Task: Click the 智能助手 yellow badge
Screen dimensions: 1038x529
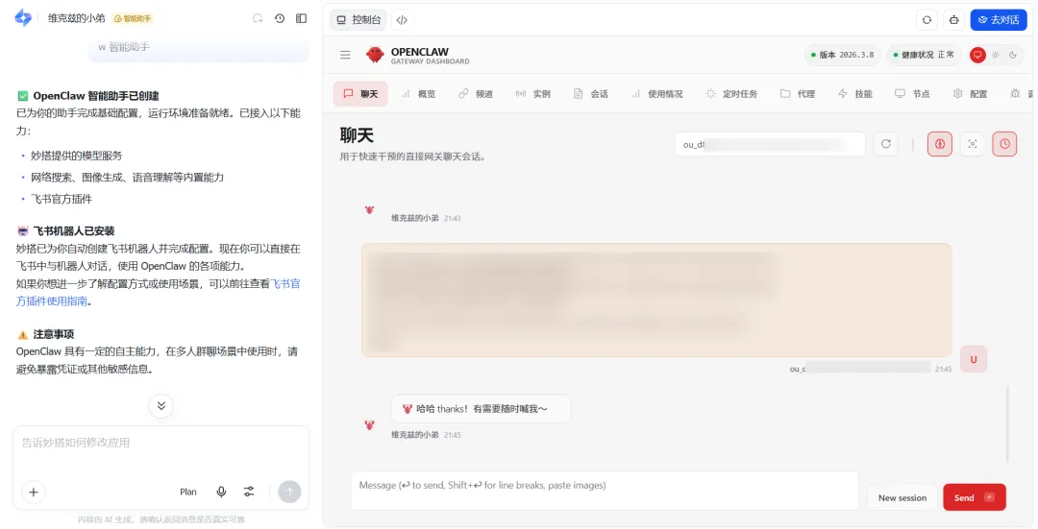Action: coord(133,18)
